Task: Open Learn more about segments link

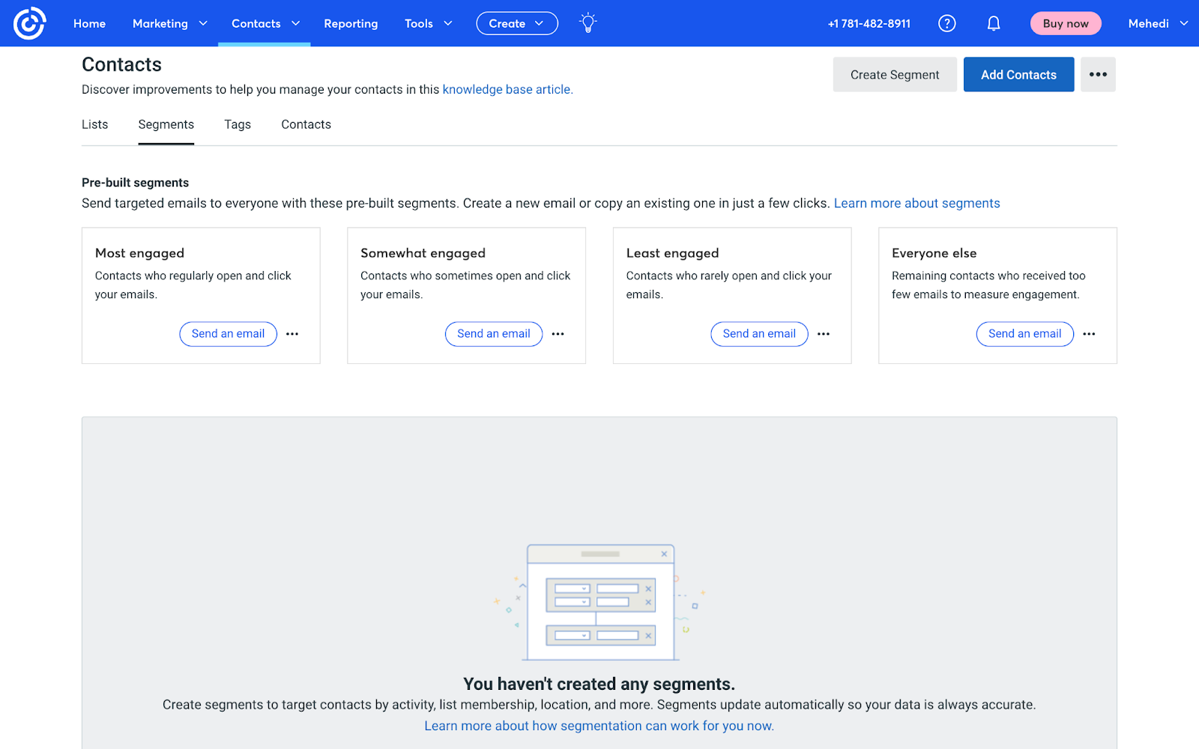Action: pyautogui.click(x=917, y=203)
